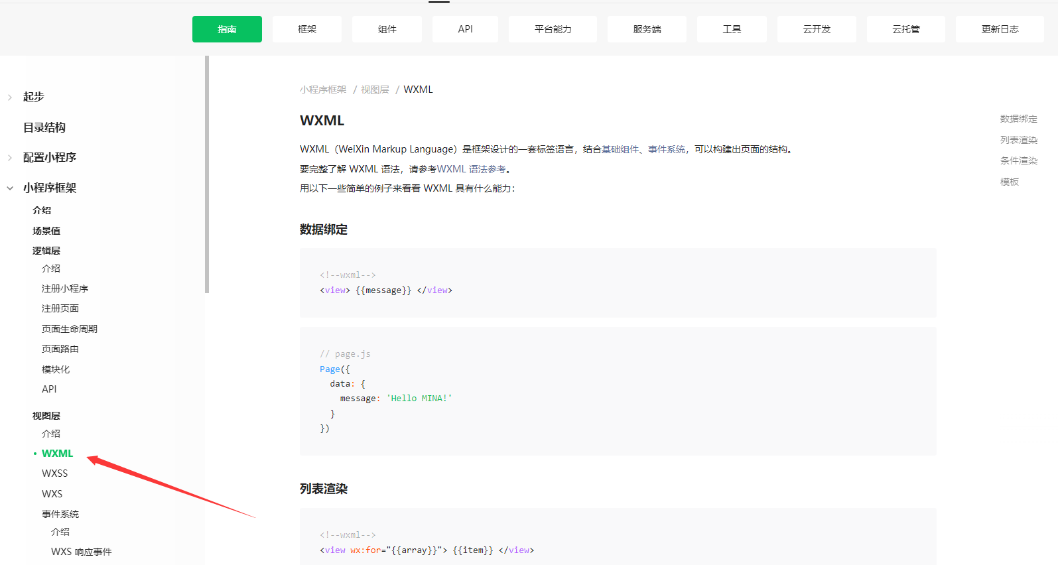Click the sidebar vertical scrollbar

[207, 174]
